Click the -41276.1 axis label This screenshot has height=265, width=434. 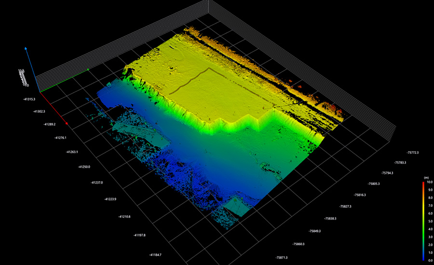pyautogui.click(x=61, y=138)
